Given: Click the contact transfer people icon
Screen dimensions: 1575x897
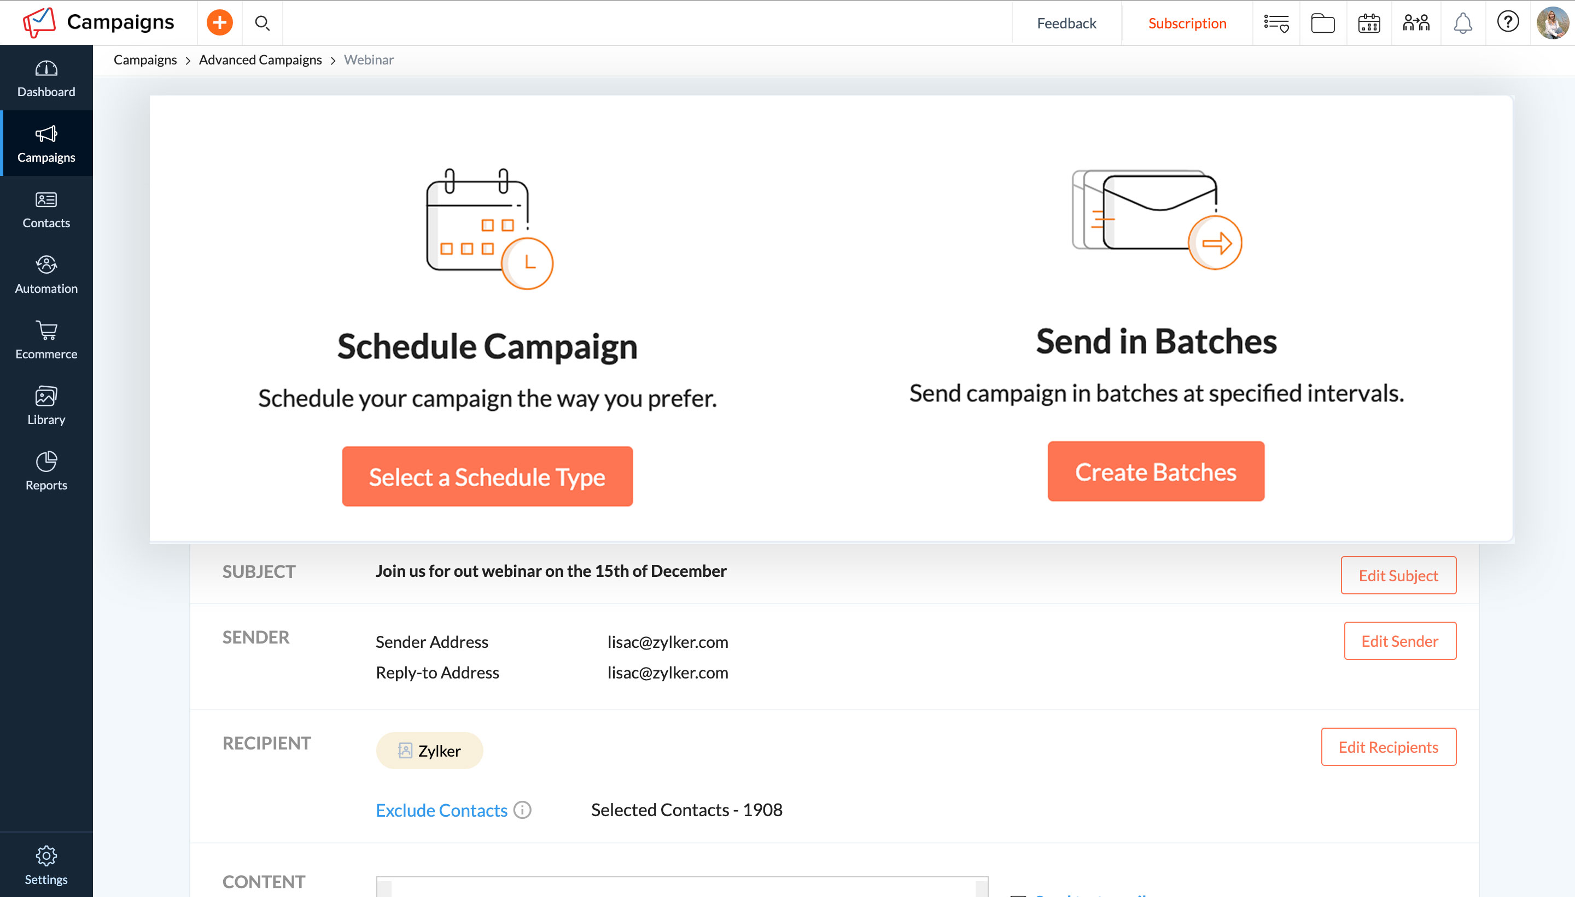Looking at the screenshot, I should coord(1416,23).
